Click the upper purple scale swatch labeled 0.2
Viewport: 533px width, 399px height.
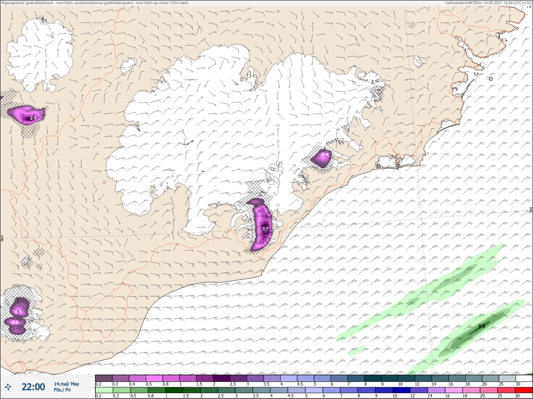coord(104,378)
